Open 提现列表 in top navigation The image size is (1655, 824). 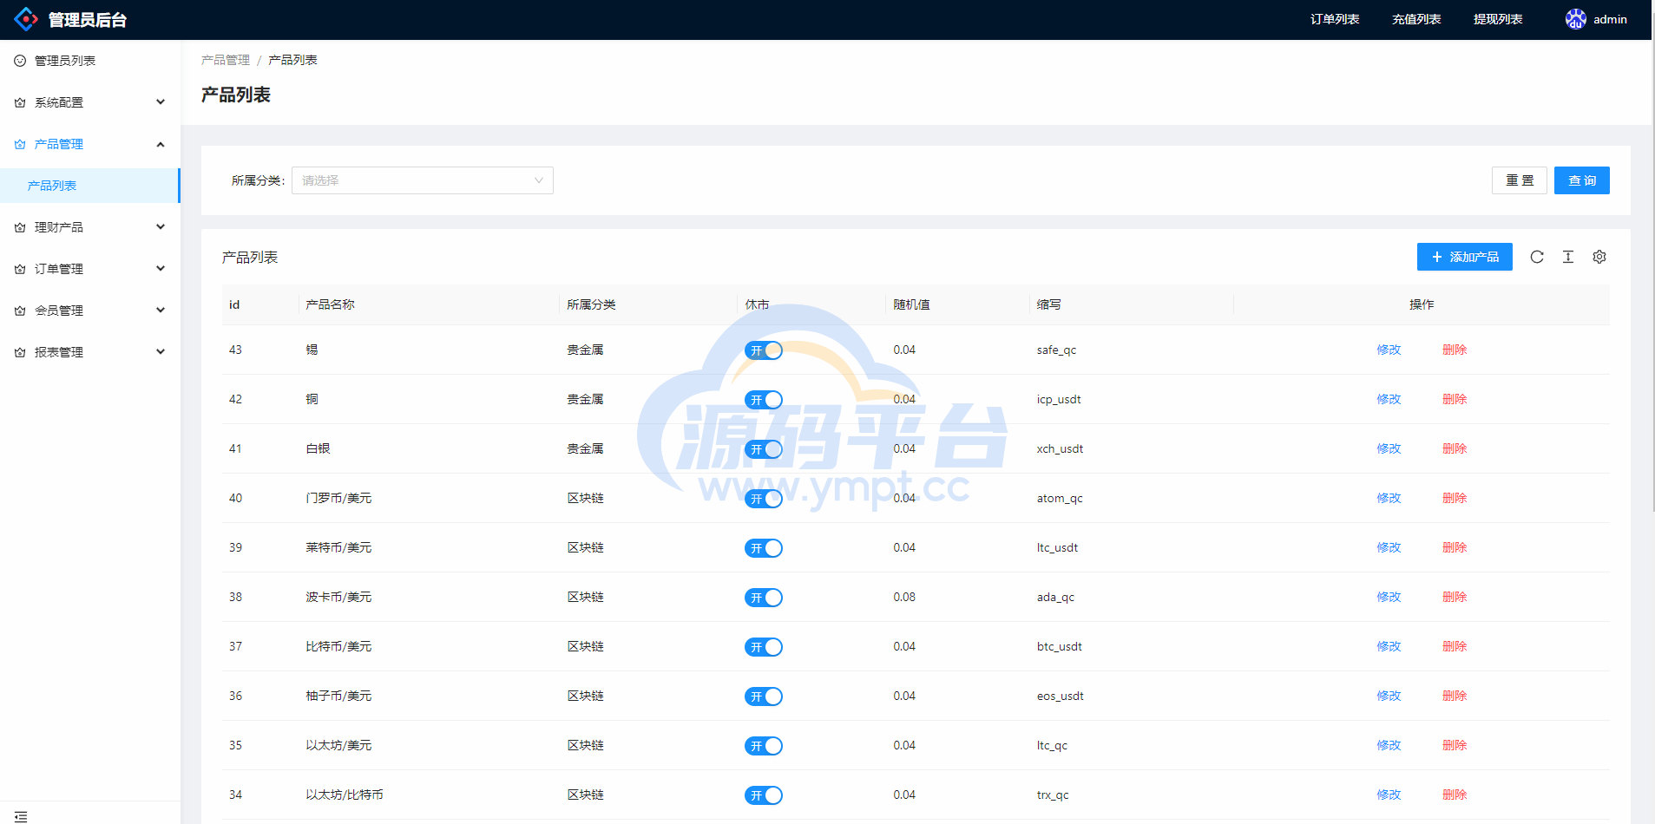click(1498, 19)
